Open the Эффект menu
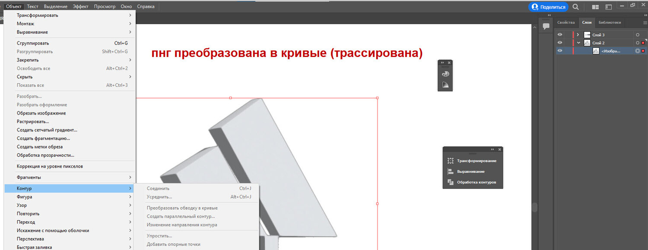 tap(81, 6)
